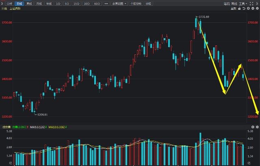Click the undo/reset arrow icon

(x=244, y=9)
